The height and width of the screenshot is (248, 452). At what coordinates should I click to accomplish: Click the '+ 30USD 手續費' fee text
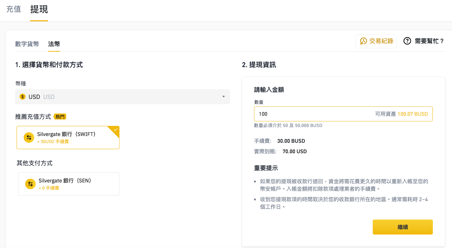click(x=53, y=141)
